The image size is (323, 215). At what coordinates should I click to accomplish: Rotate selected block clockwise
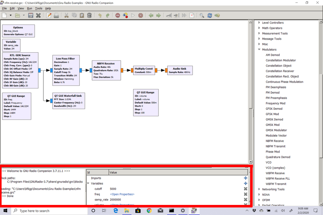[x=158, y=15]
